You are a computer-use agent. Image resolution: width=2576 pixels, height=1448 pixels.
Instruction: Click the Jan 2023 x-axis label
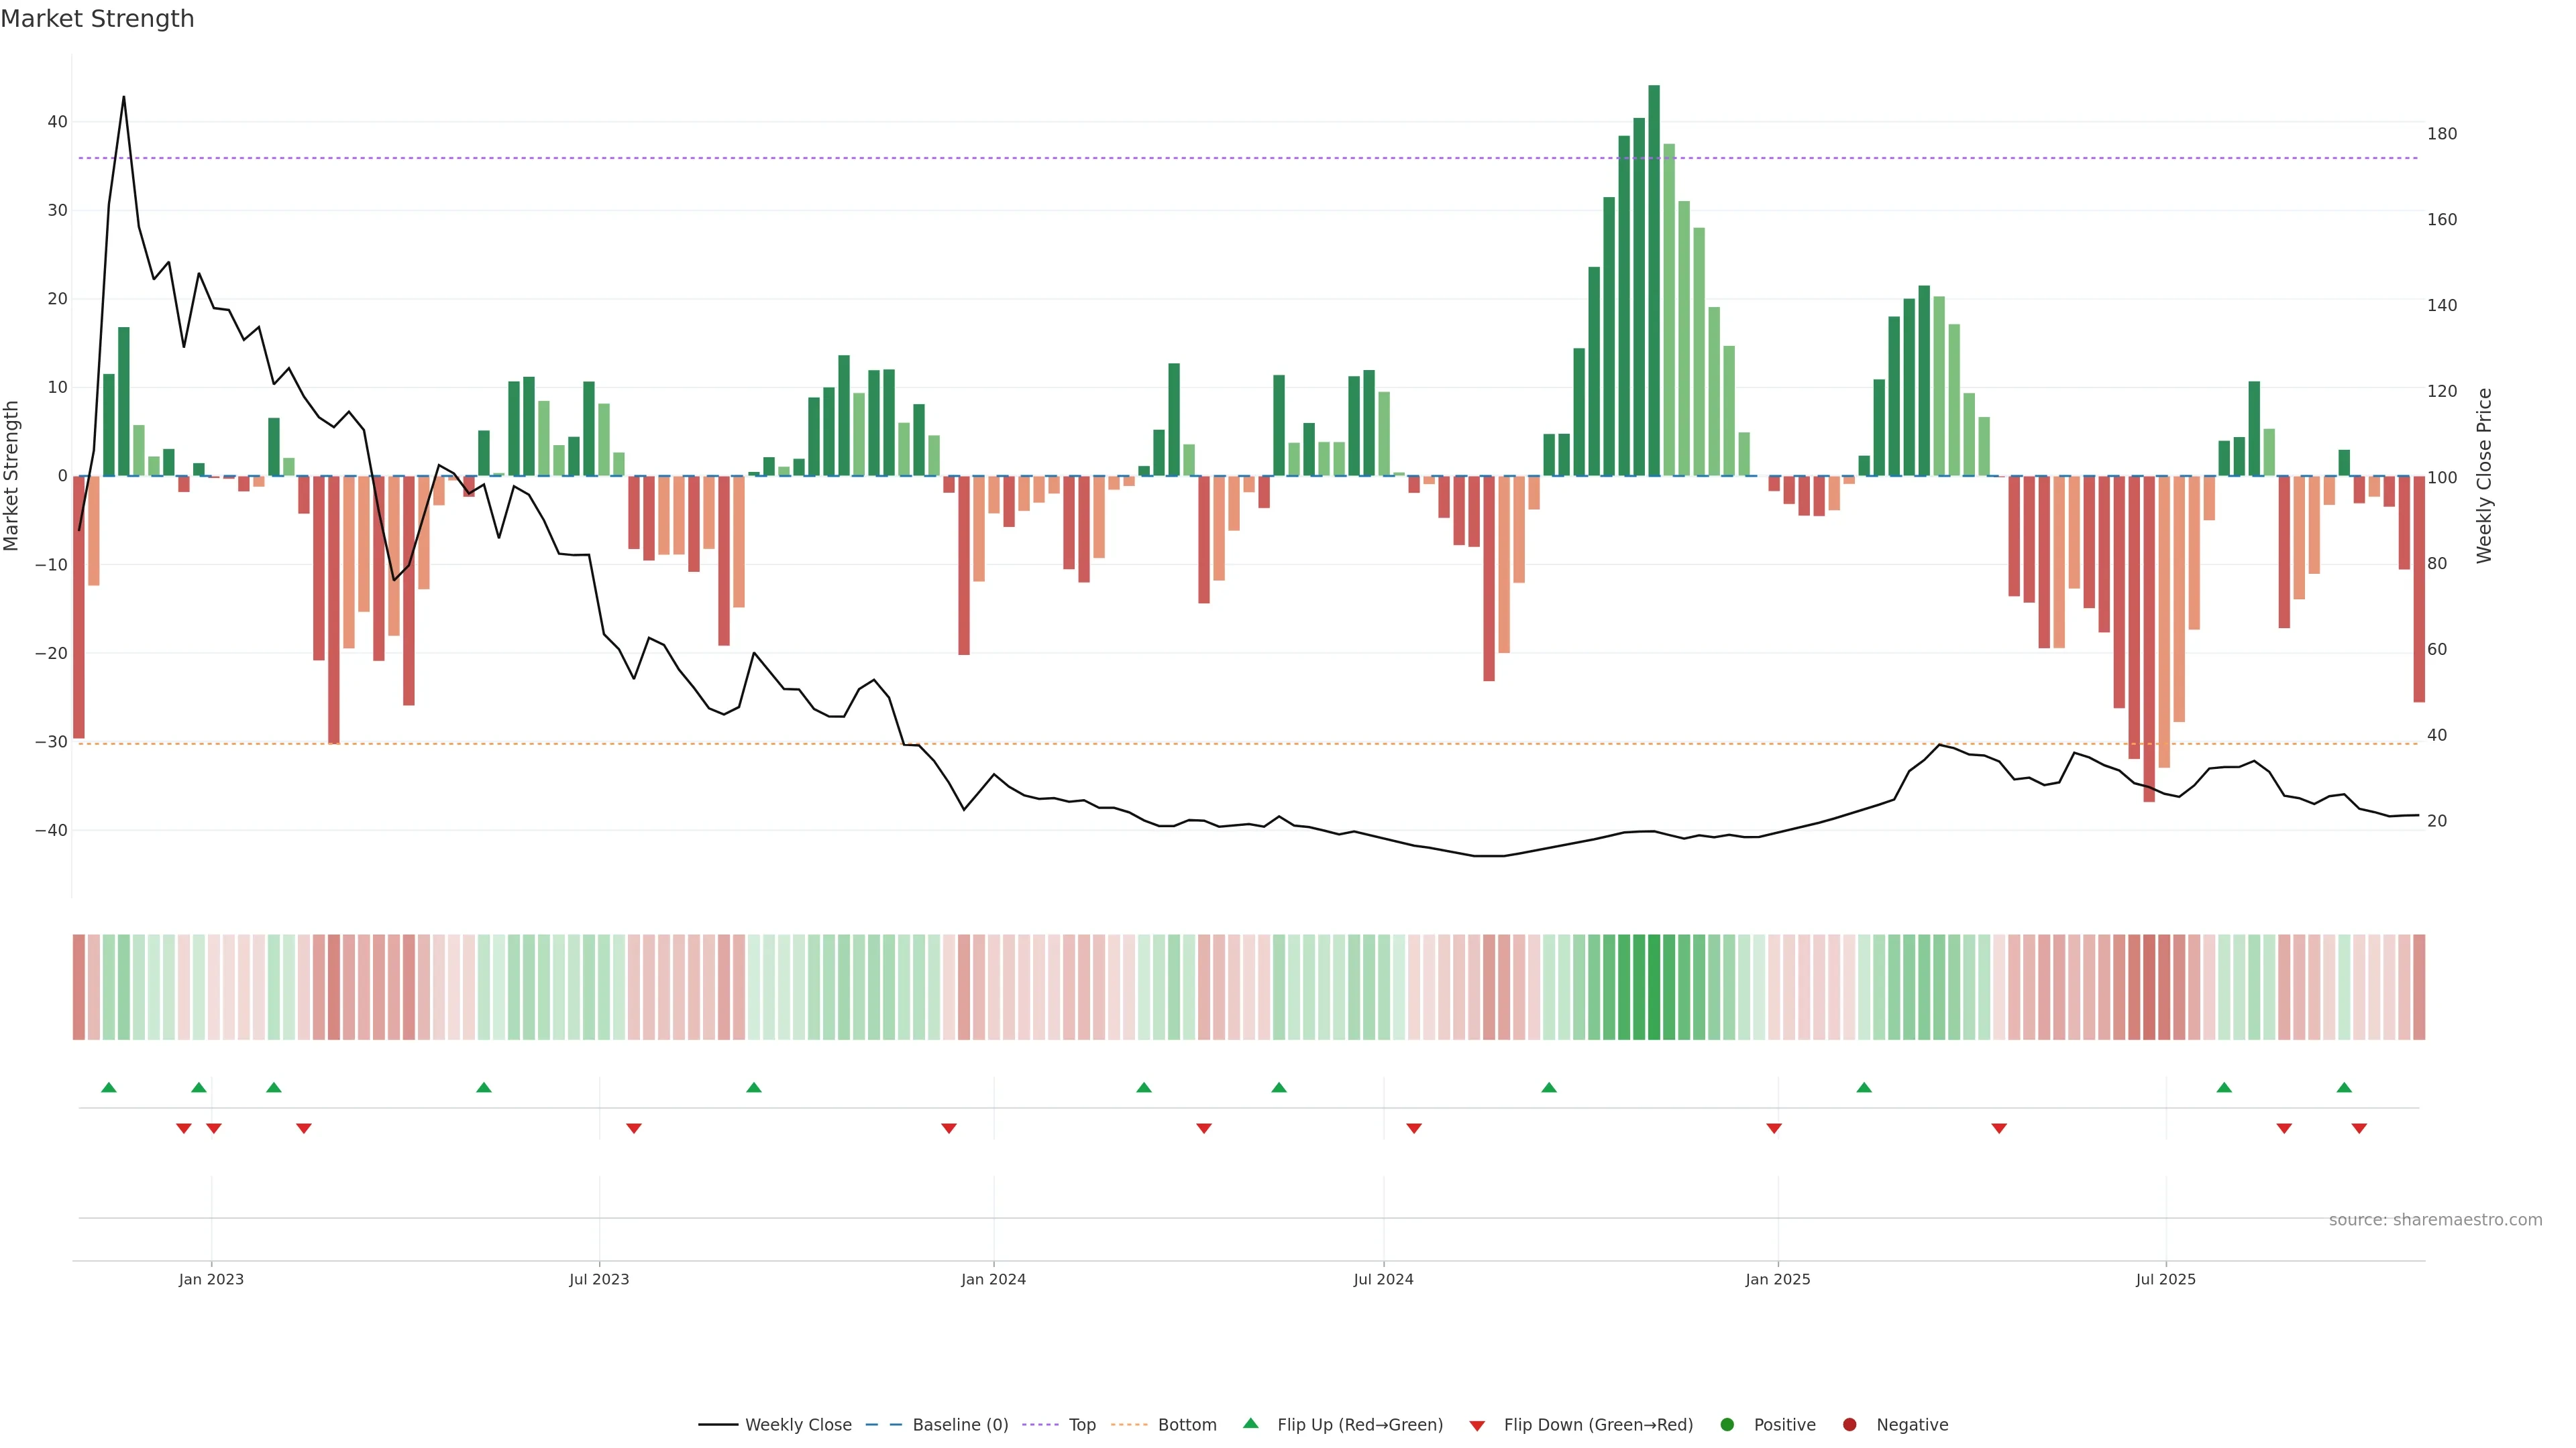(x=211, y=1279)
